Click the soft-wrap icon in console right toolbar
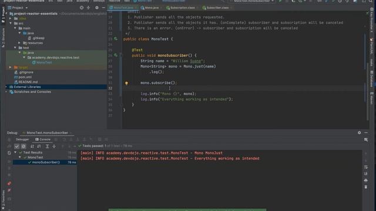376x211 pixels. pos(365,167)
